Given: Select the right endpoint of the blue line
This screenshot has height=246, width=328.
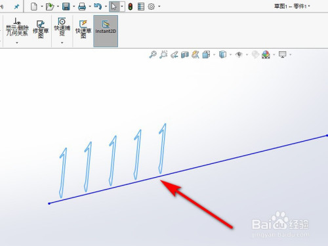Looking at the screenshot, I should [327, 136].
